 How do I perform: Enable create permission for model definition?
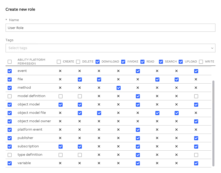click(61, 96)
